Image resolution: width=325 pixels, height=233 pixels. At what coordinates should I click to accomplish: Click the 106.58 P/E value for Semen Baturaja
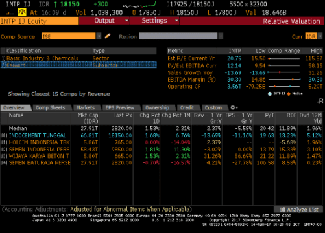point(265,162)
